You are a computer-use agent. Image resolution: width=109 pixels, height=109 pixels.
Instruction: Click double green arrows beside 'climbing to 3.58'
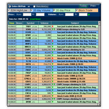click(x=54, y=99)
